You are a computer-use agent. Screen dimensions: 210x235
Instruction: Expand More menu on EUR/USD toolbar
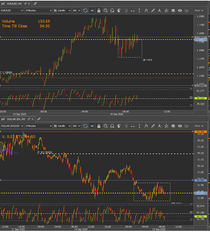pyautogui.click(x=199, y=11)
